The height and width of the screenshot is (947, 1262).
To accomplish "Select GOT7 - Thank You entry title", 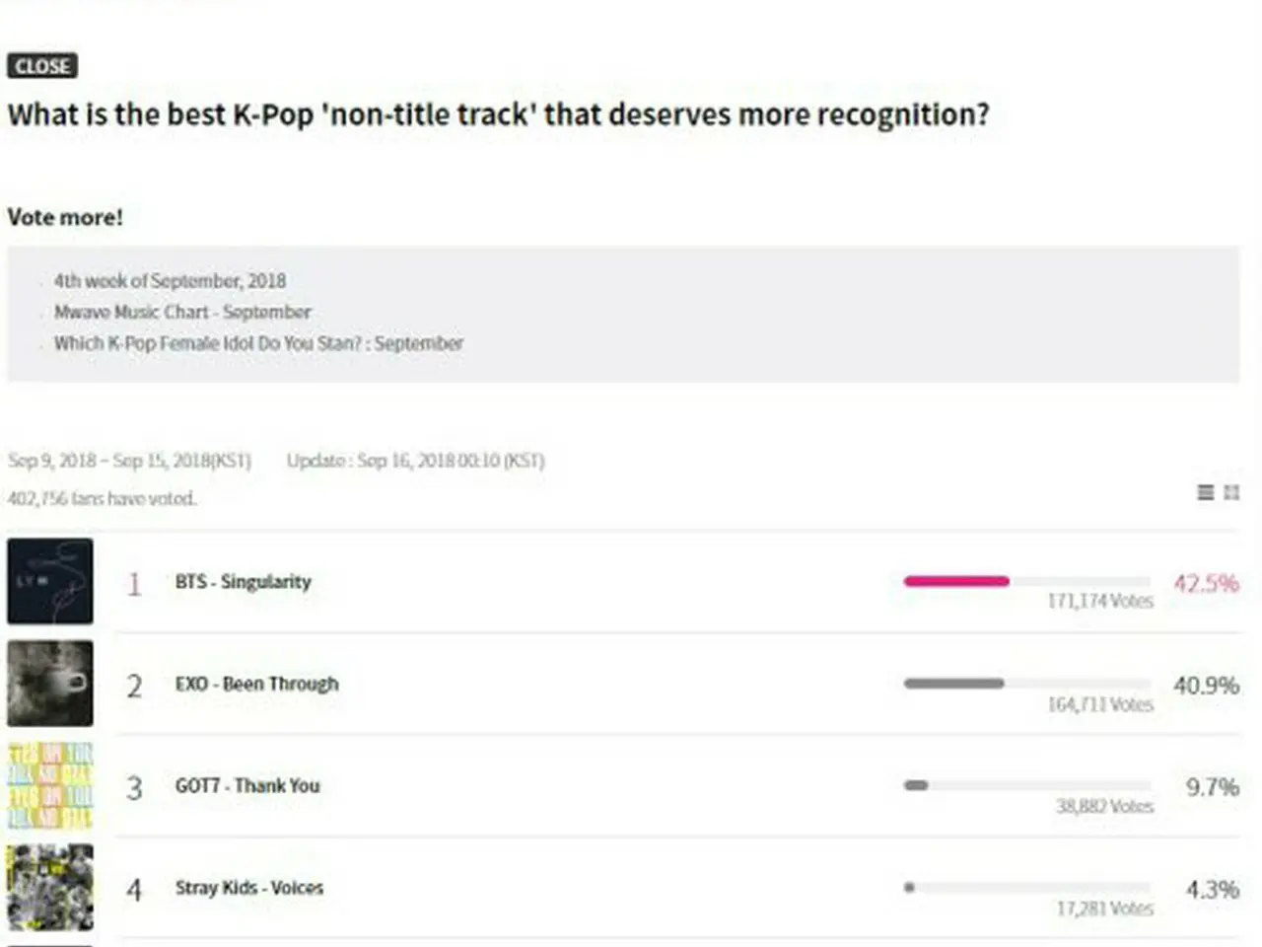I will [247, 786].
